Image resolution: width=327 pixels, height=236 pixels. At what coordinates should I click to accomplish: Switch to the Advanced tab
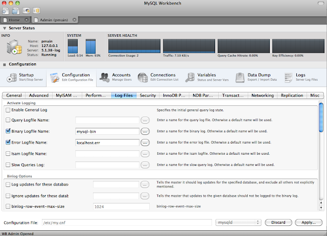39,96
